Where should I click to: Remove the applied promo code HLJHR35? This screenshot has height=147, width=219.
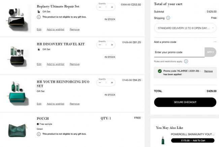(208, 71)
